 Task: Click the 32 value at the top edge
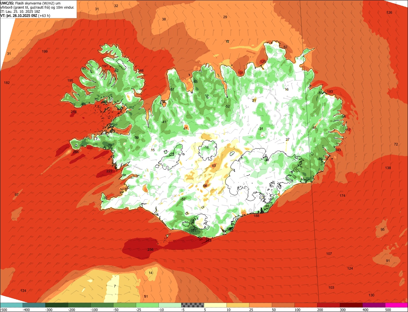pos(116,6)
